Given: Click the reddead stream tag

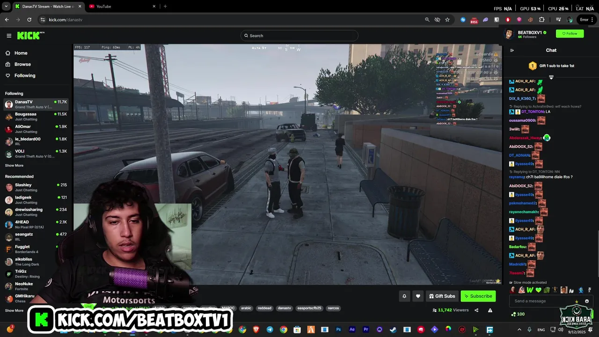Looking at the screenshot, I should [264, 308].
